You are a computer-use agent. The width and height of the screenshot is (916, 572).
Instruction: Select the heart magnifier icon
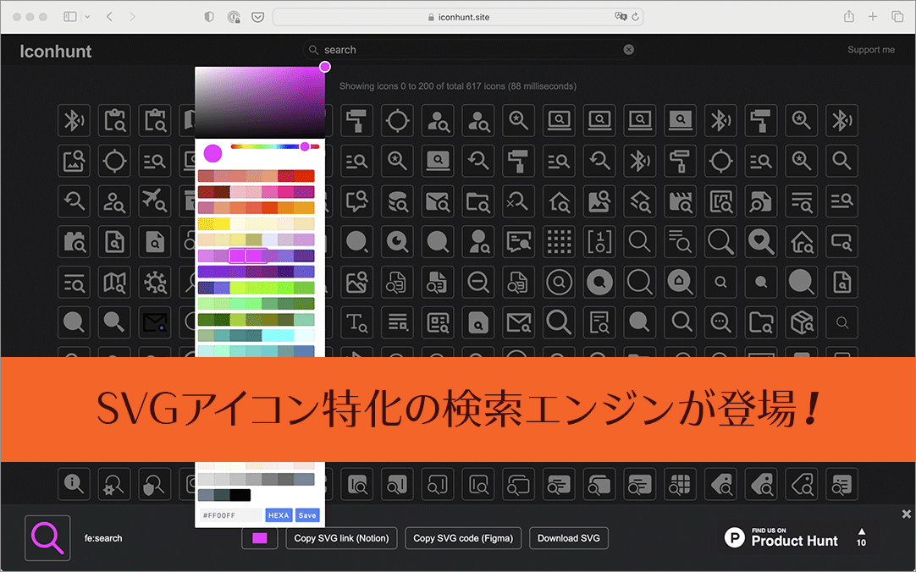761,240
